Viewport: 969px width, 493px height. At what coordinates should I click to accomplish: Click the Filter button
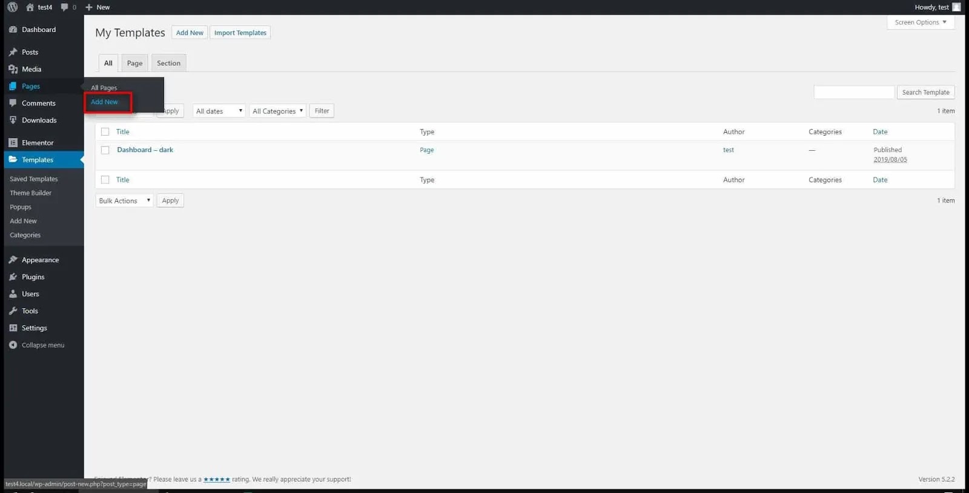[x=322, y=111]
